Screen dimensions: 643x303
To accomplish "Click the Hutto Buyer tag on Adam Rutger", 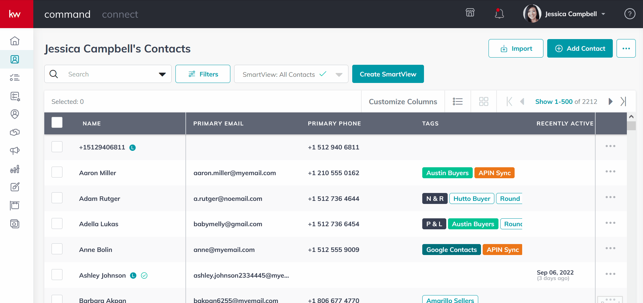I will (x=472, y=198).
